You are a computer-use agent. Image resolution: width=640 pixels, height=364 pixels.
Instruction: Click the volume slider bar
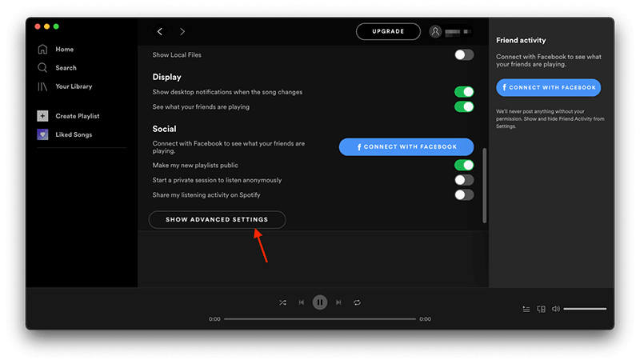click(x=585, y=309)
